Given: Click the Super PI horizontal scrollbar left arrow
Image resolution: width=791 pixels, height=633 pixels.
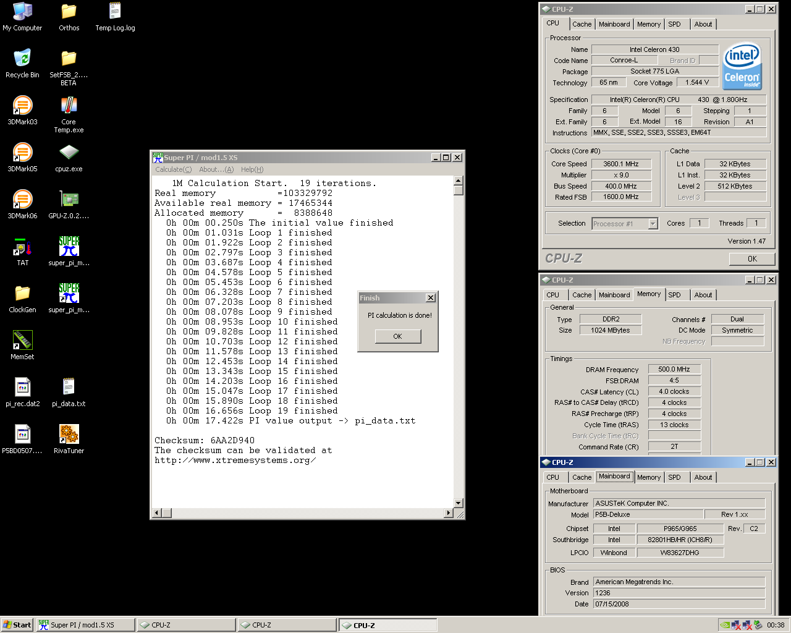Looking at the screenshot, I should tap(157, 513).
